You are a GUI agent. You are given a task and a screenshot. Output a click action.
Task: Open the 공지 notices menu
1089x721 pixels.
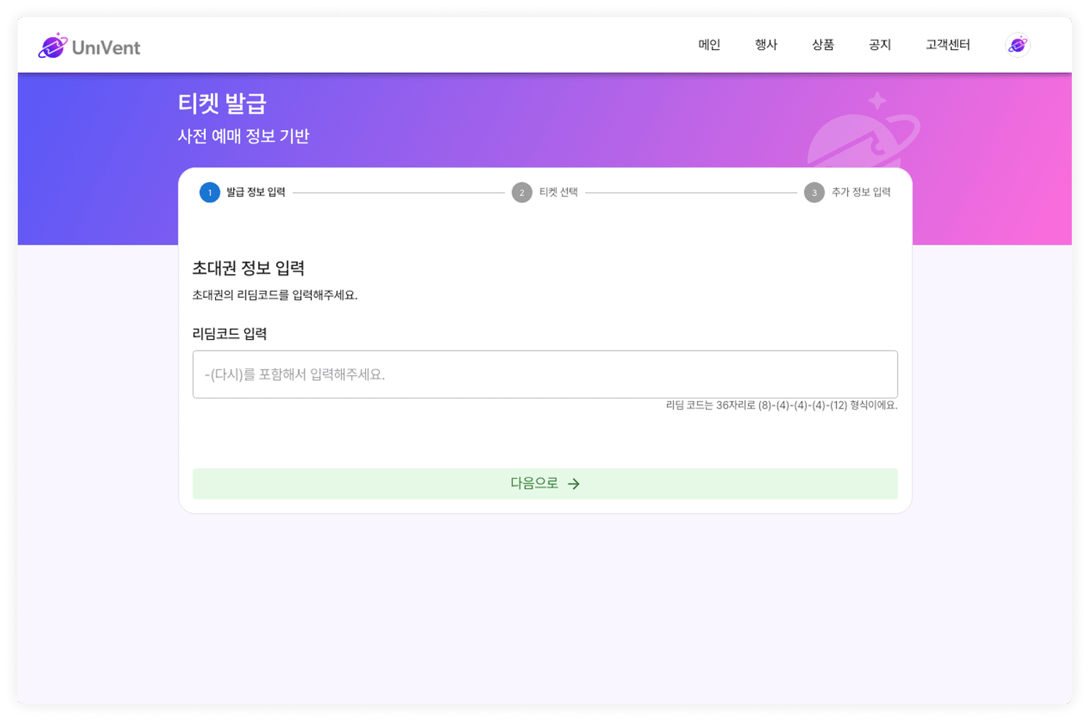(x=880, y=45)
